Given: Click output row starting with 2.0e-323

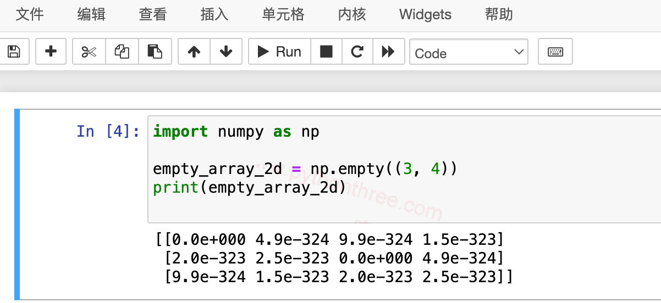Looking at the screenshot, I should (x=334, y=258).
